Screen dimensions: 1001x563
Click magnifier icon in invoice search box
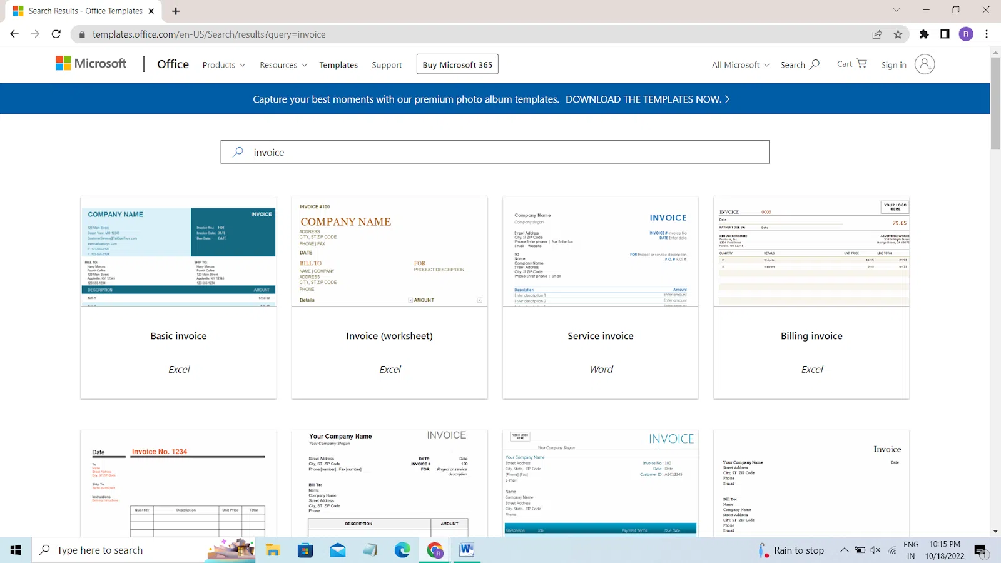click(x=238, y=152)
